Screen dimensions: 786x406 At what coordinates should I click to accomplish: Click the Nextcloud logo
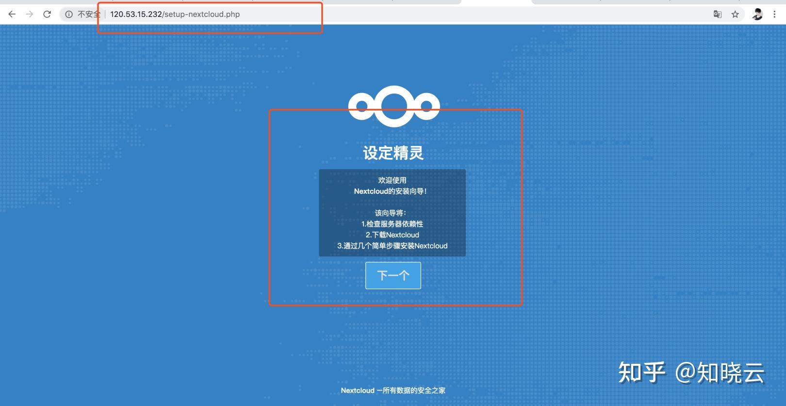point(394,106)
